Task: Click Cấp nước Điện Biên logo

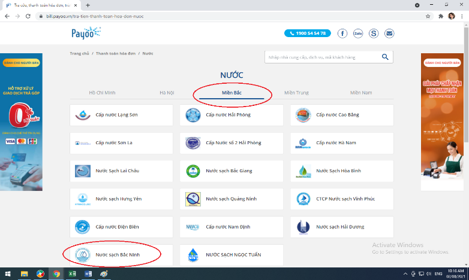Action: tap(83, 227)
